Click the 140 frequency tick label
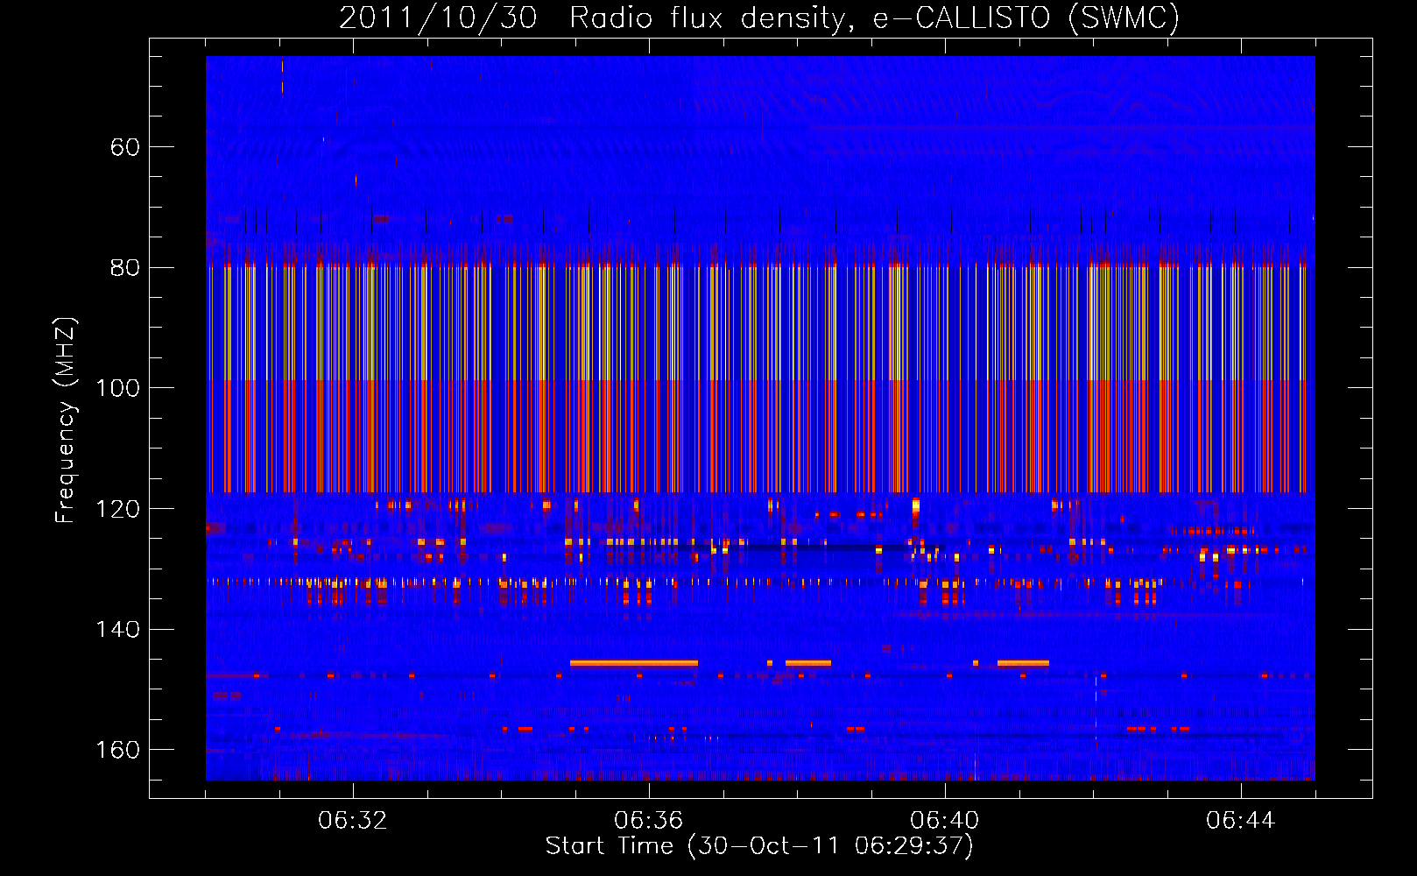This screenshot has width=1417, height=876. (117, 629)
